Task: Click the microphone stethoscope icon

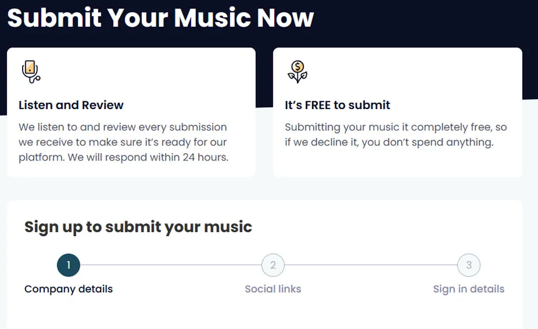Action: click(31, 72)
